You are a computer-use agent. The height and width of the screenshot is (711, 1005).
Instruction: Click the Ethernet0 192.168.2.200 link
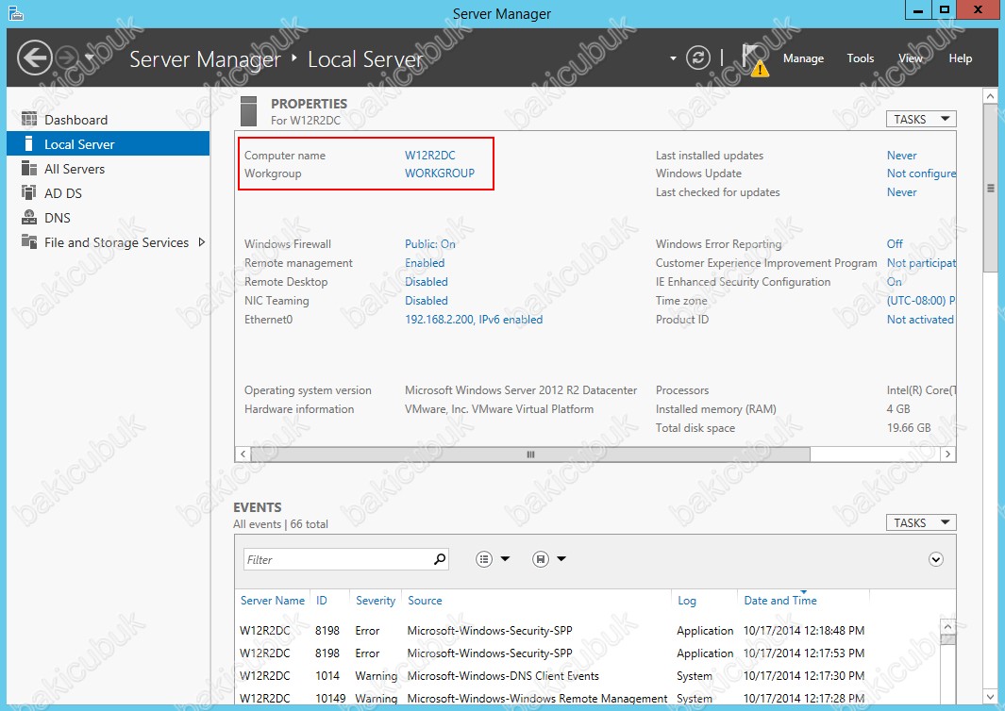click(474, 319)
